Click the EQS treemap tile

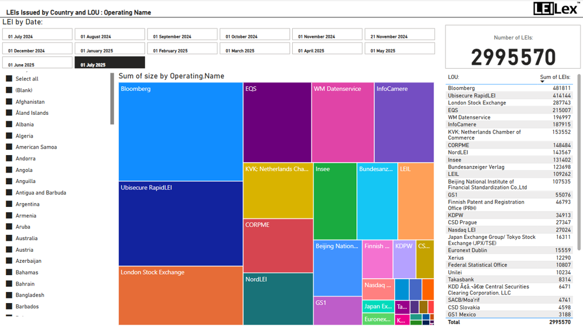[x=278, y=122]
